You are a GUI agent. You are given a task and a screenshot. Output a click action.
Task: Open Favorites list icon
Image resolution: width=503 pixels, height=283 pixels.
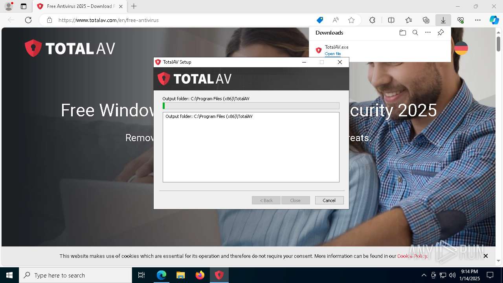(x=409, y=20)
